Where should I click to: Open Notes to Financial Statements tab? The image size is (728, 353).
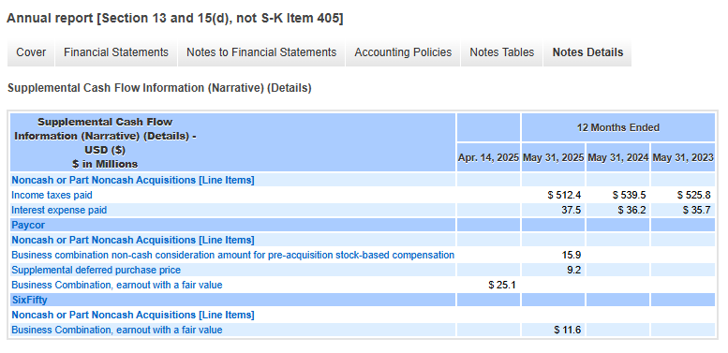point(261,52)
